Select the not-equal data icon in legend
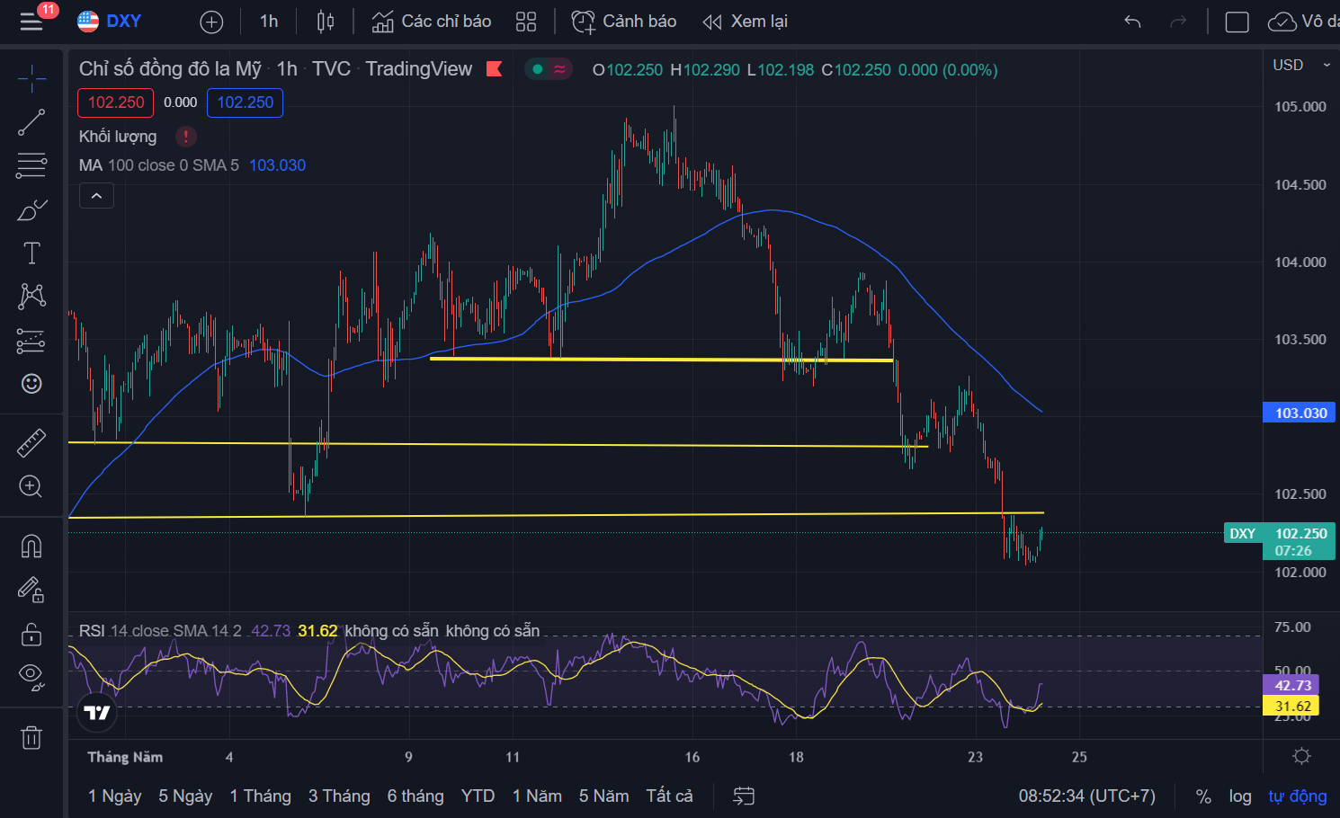This screenshot has width=1340, height=818. click(559, 69)
